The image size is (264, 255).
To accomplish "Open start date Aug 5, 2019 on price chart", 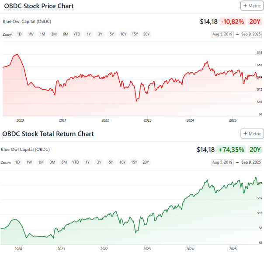I will (x=222, y=34).
